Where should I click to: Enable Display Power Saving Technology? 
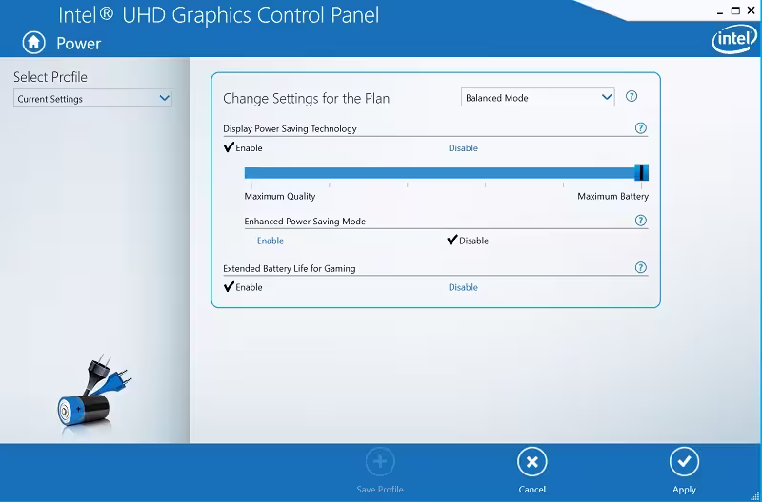243,148
